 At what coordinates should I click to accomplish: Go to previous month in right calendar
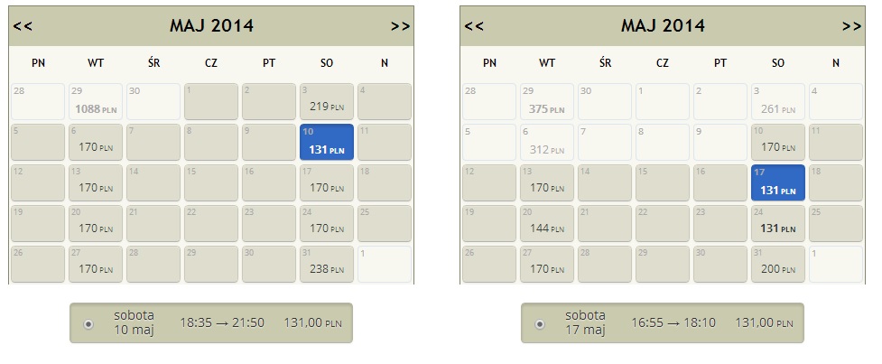474,26
